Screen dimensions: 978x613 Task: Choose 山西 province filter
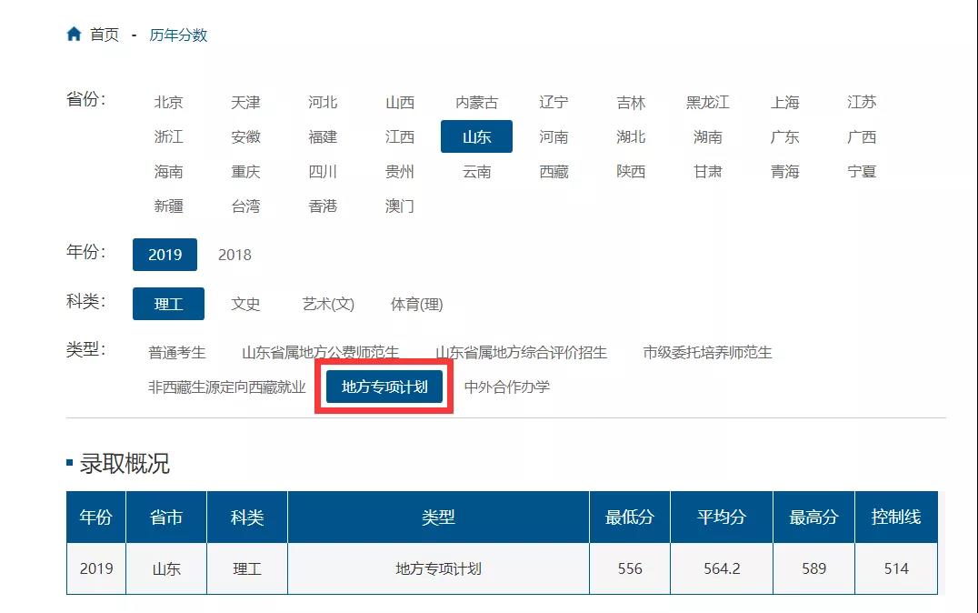tap(400, 103)
